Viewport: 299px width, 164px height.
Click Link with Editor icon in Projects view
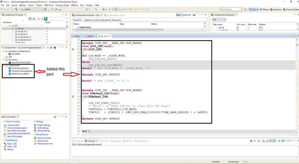point(42,19)
